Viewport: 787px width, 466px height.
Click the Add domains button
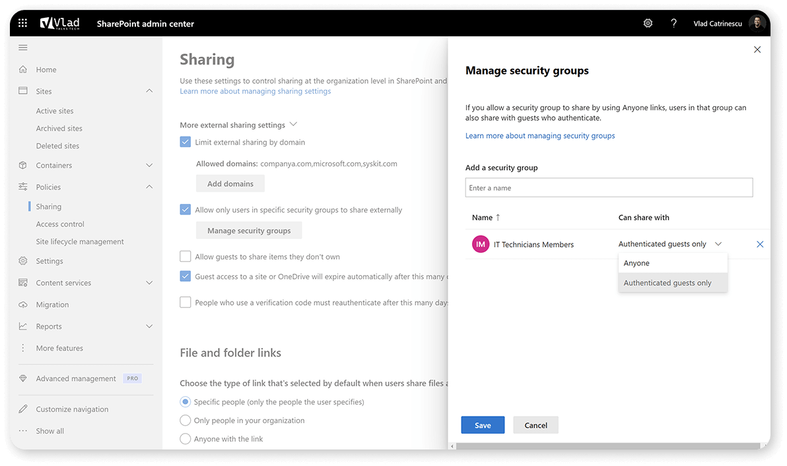(230, 183)
